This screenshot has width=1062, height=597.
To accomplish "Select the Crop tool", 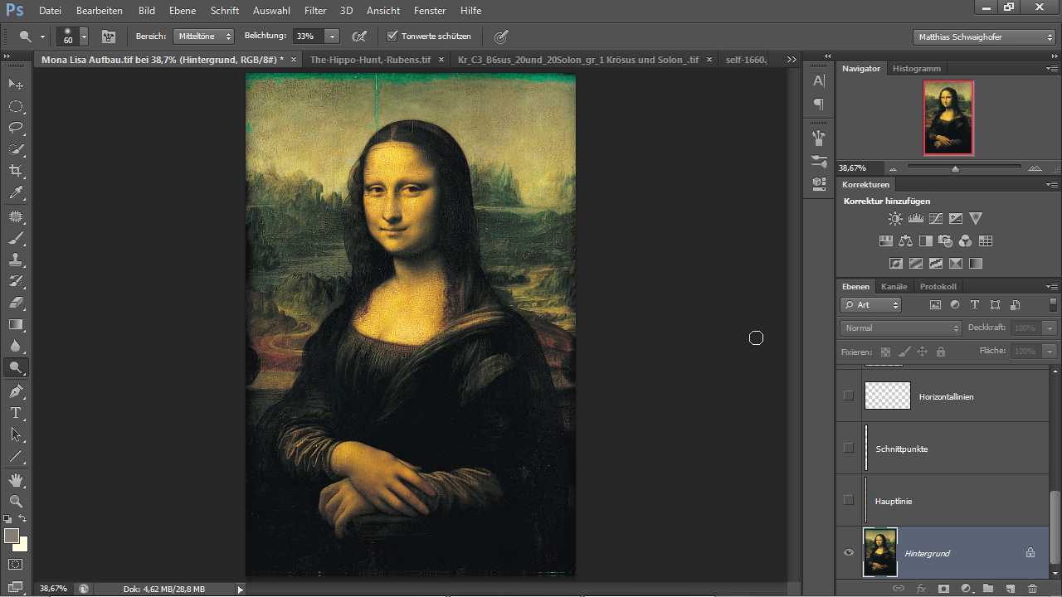I will click(16, 171).
